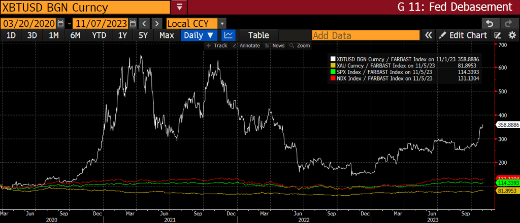Screen dimensions: 520x223
Task: Toggle the Zoom tool on the chart
Action: pyautogui.click(x=300, y=45)
